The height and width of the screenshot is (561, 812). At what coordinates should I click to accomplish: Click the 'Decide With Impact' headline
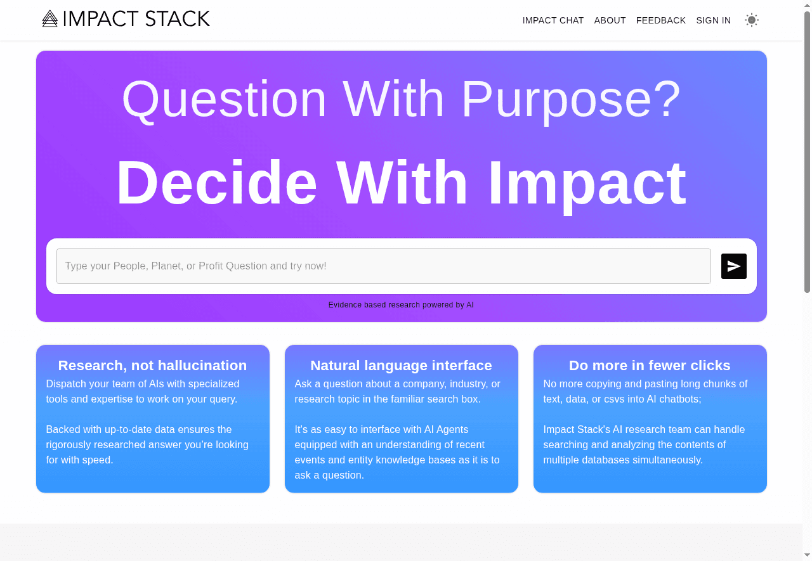401,183
